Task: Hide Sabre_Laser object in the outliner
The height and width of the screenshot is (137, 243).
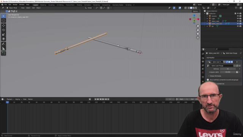Action: [x=238, y=21]
